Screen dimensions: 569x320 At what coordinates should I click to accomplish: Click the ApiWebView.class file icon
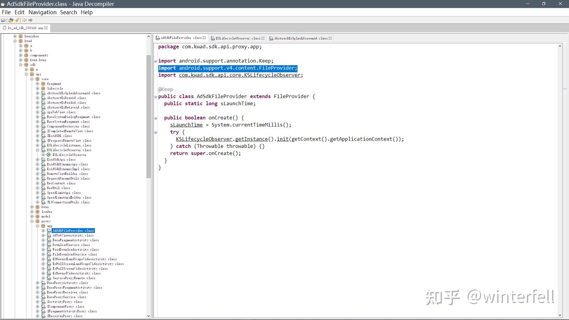coord(43,112)
